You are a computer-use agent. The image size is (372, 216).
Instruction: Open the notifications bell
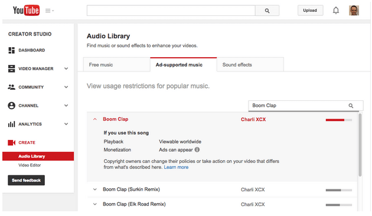[x=336, y=11]
